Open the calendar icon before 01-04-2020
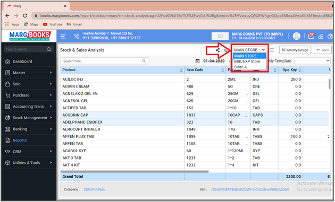This screenshot has height=202, width=335. [x=198, y=61]
